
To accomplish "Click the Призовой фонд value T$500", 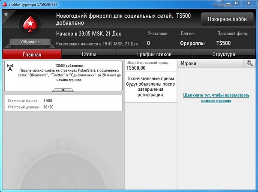I will pos(223,43).
